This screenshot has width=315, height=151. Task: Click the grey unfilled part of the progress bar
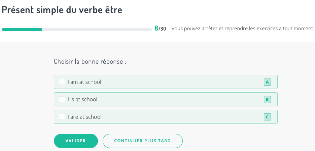pos(96,30)
